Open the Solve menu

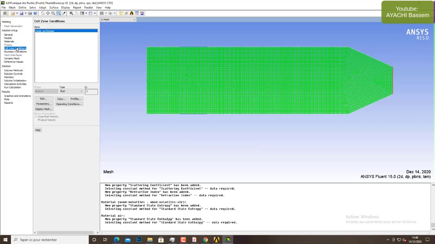tap(32, 7)
